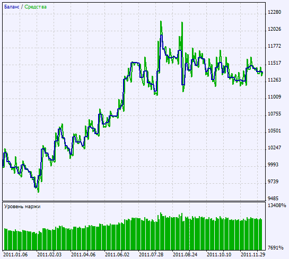This screenshot has width=289, height=259.
Task: Select the 2011.07.28 date label
Action: pos(151,255)
